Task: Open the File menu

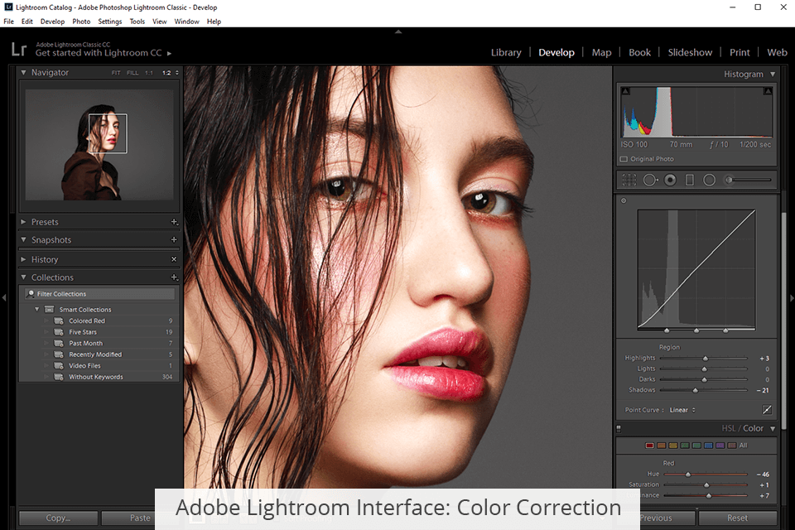Action: [x=8, y=22]
